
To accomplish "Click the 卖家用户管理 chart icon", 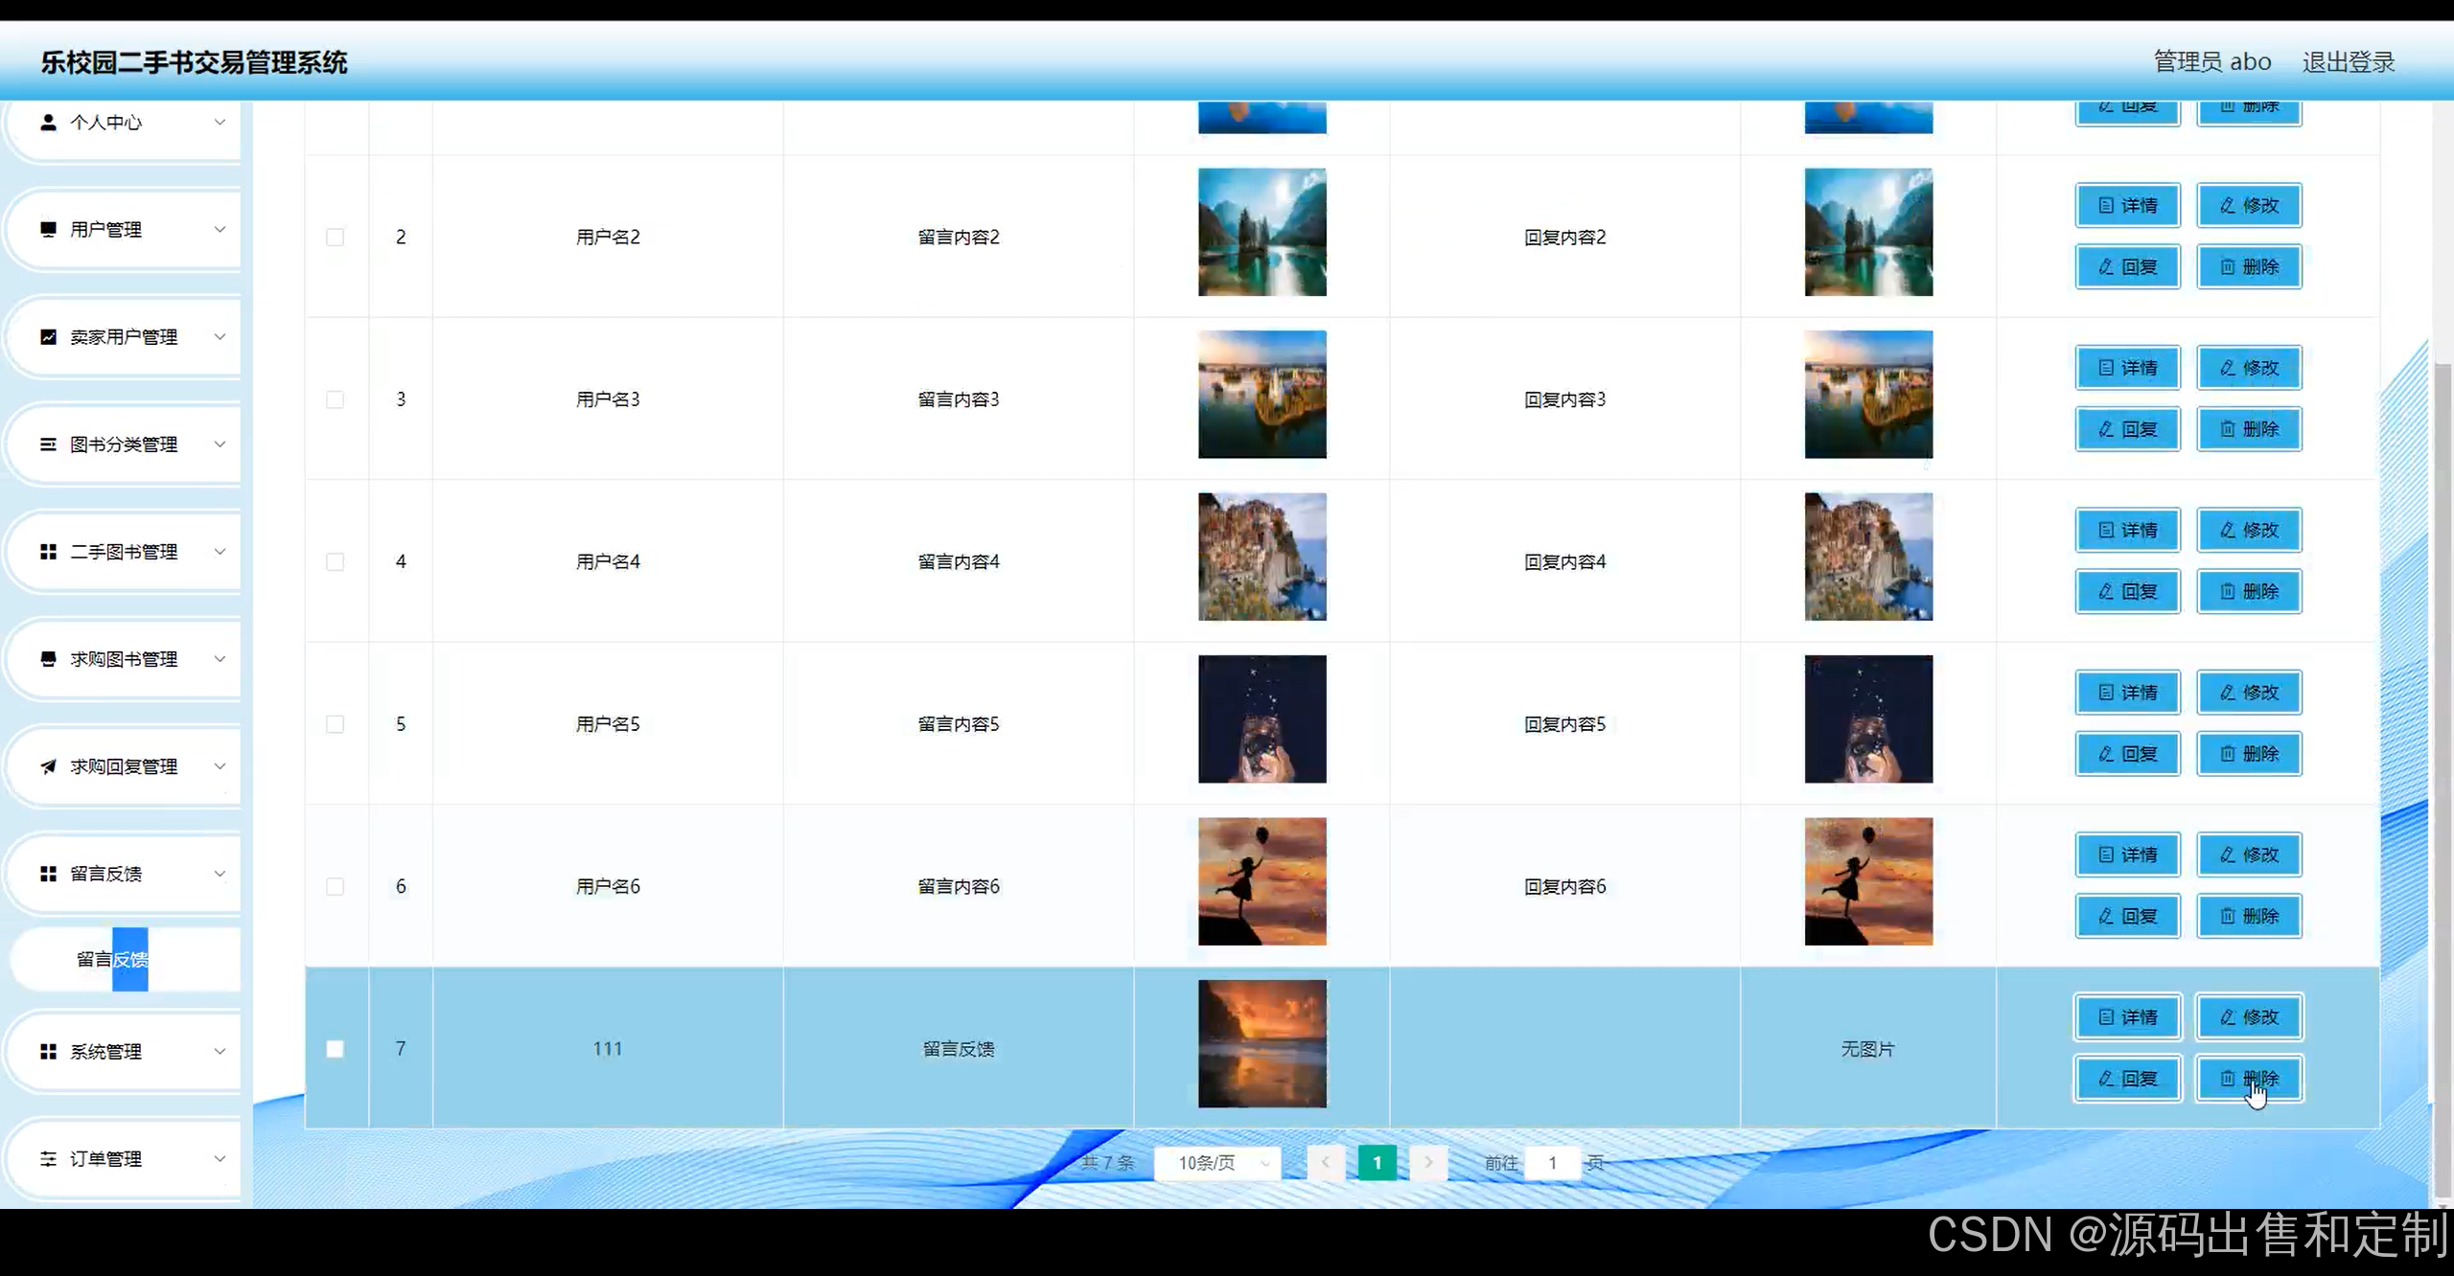I will (x=48, y=337).
